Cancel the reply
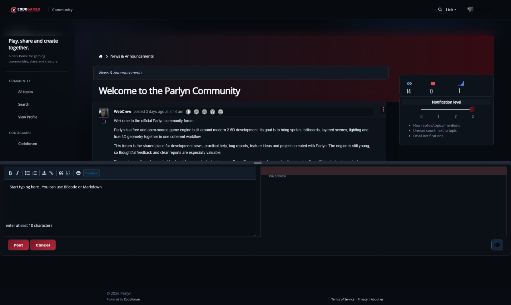511x305 pixels. [43, 245]
